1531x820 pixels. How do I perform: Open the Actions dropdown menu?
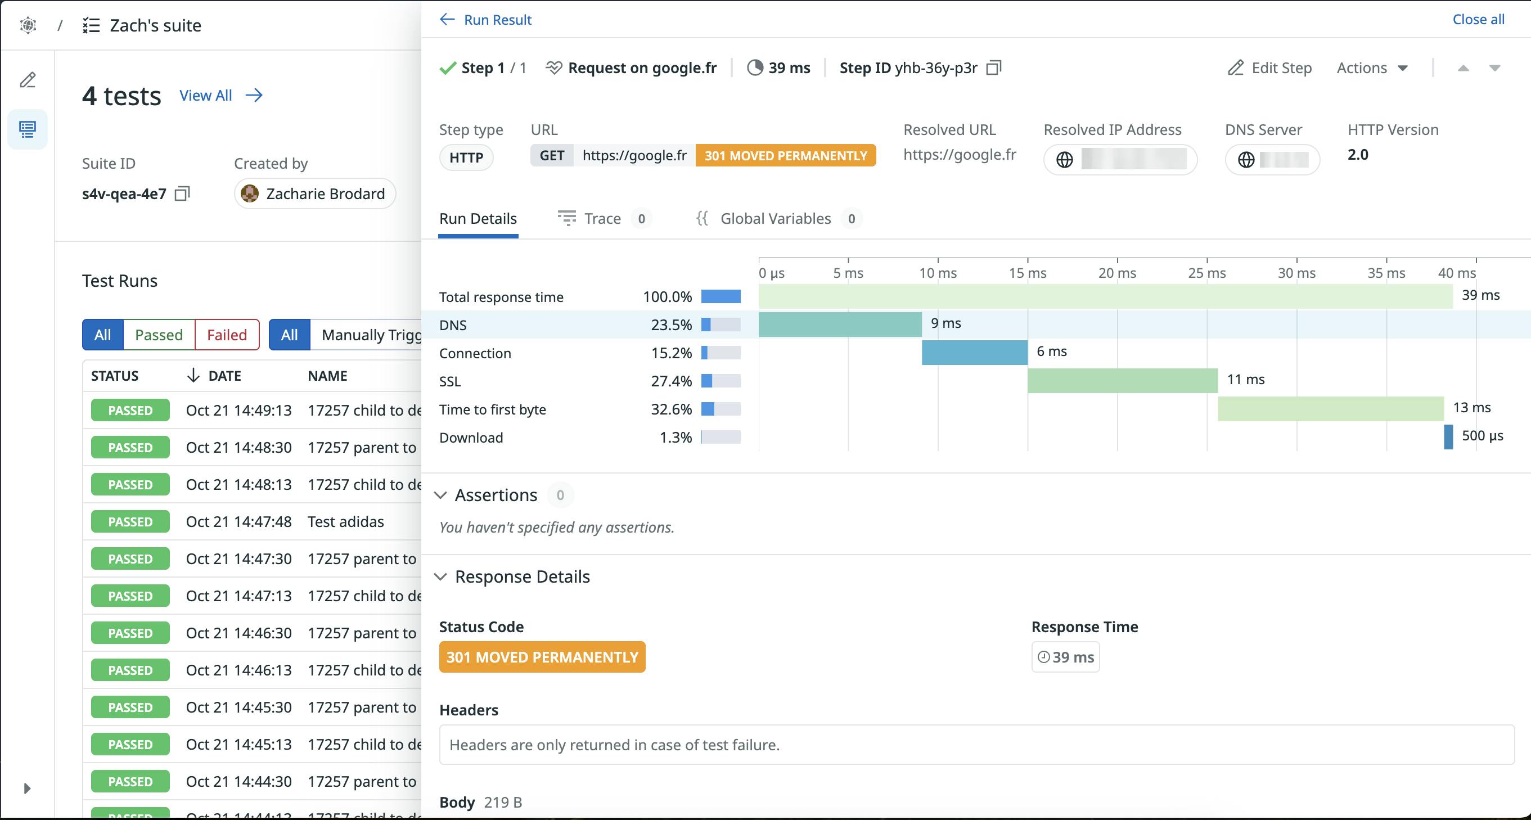click(x=1372, y=67)
